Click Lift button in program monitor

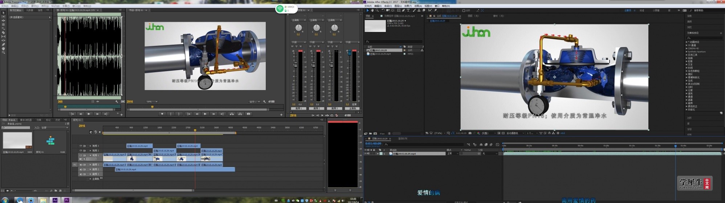232,114
